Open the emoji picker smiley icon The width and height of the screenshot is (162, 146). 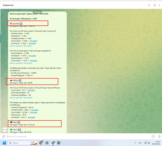tap(153, 136)
